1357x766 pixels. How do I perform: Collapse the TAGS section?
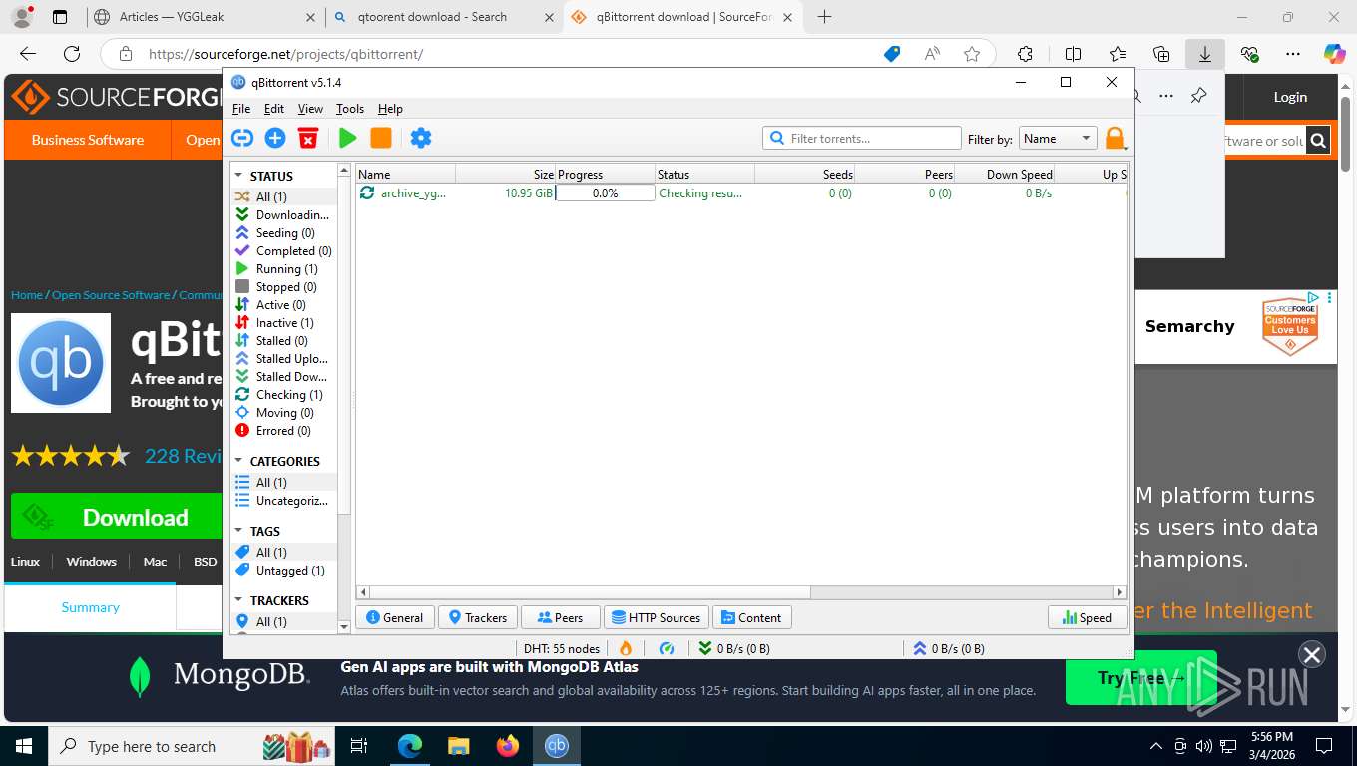point(239,531)
